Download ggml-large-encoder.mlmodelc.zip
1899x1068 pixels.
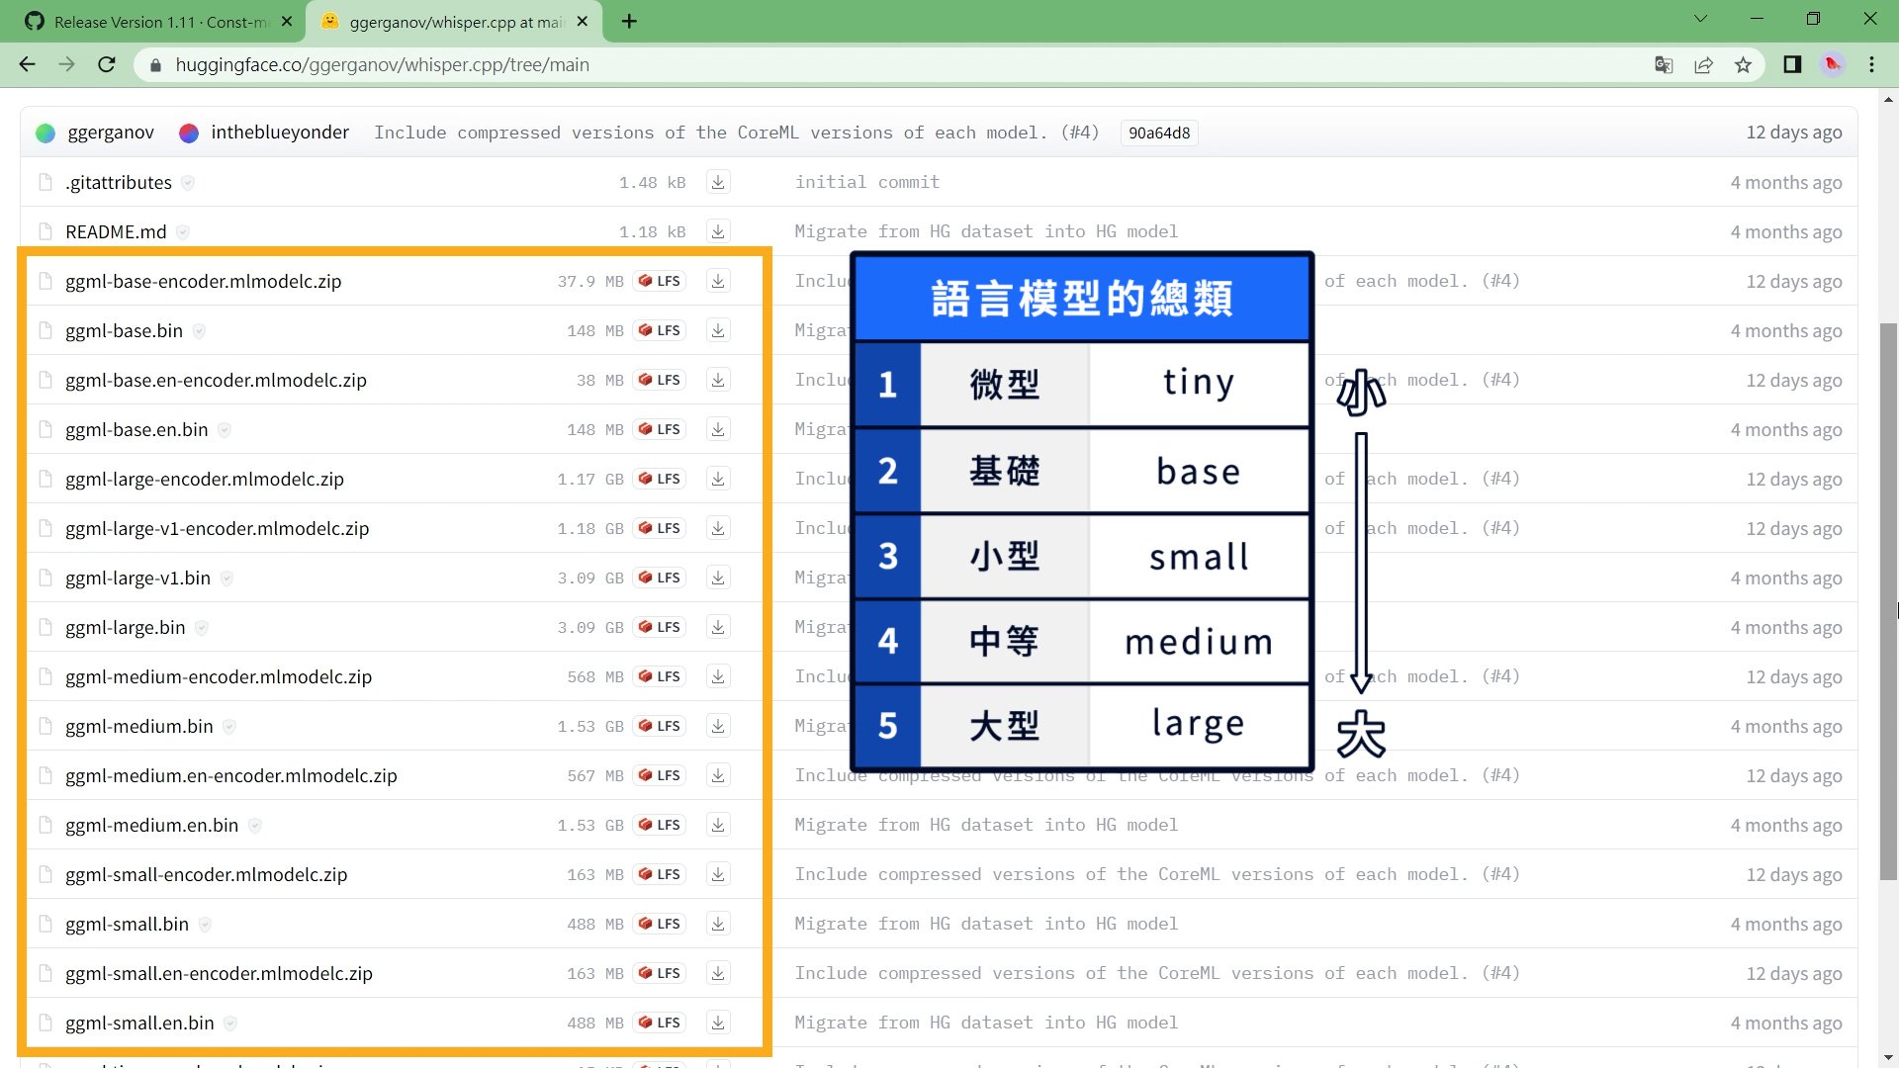coord(718,479)
